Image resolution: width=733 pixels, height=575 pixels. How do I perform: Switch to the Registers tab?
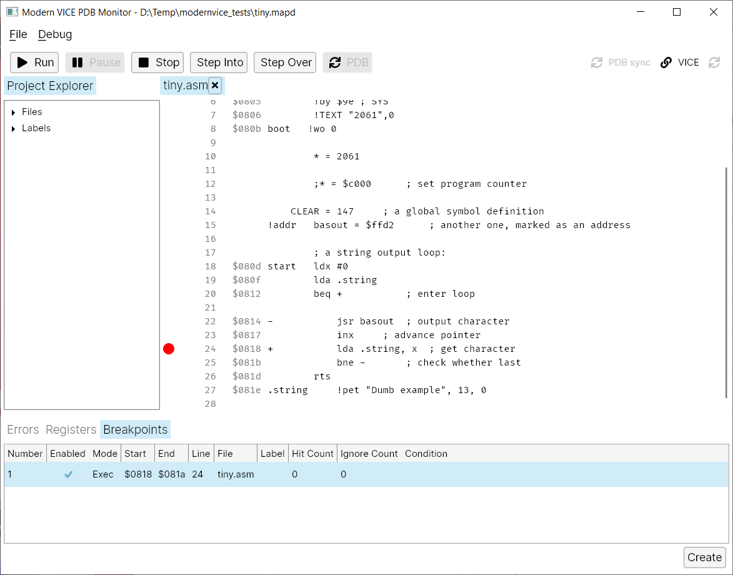[x=71, y=429]
